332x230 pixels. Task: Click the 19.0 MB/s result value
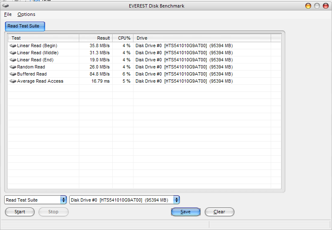[100, 60]
